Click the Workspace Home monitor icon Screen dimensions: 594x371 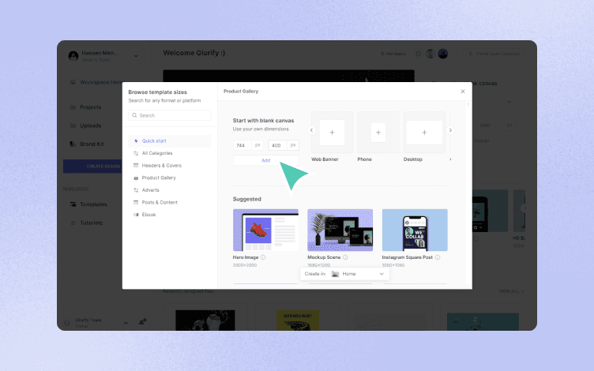coord(73,82)
